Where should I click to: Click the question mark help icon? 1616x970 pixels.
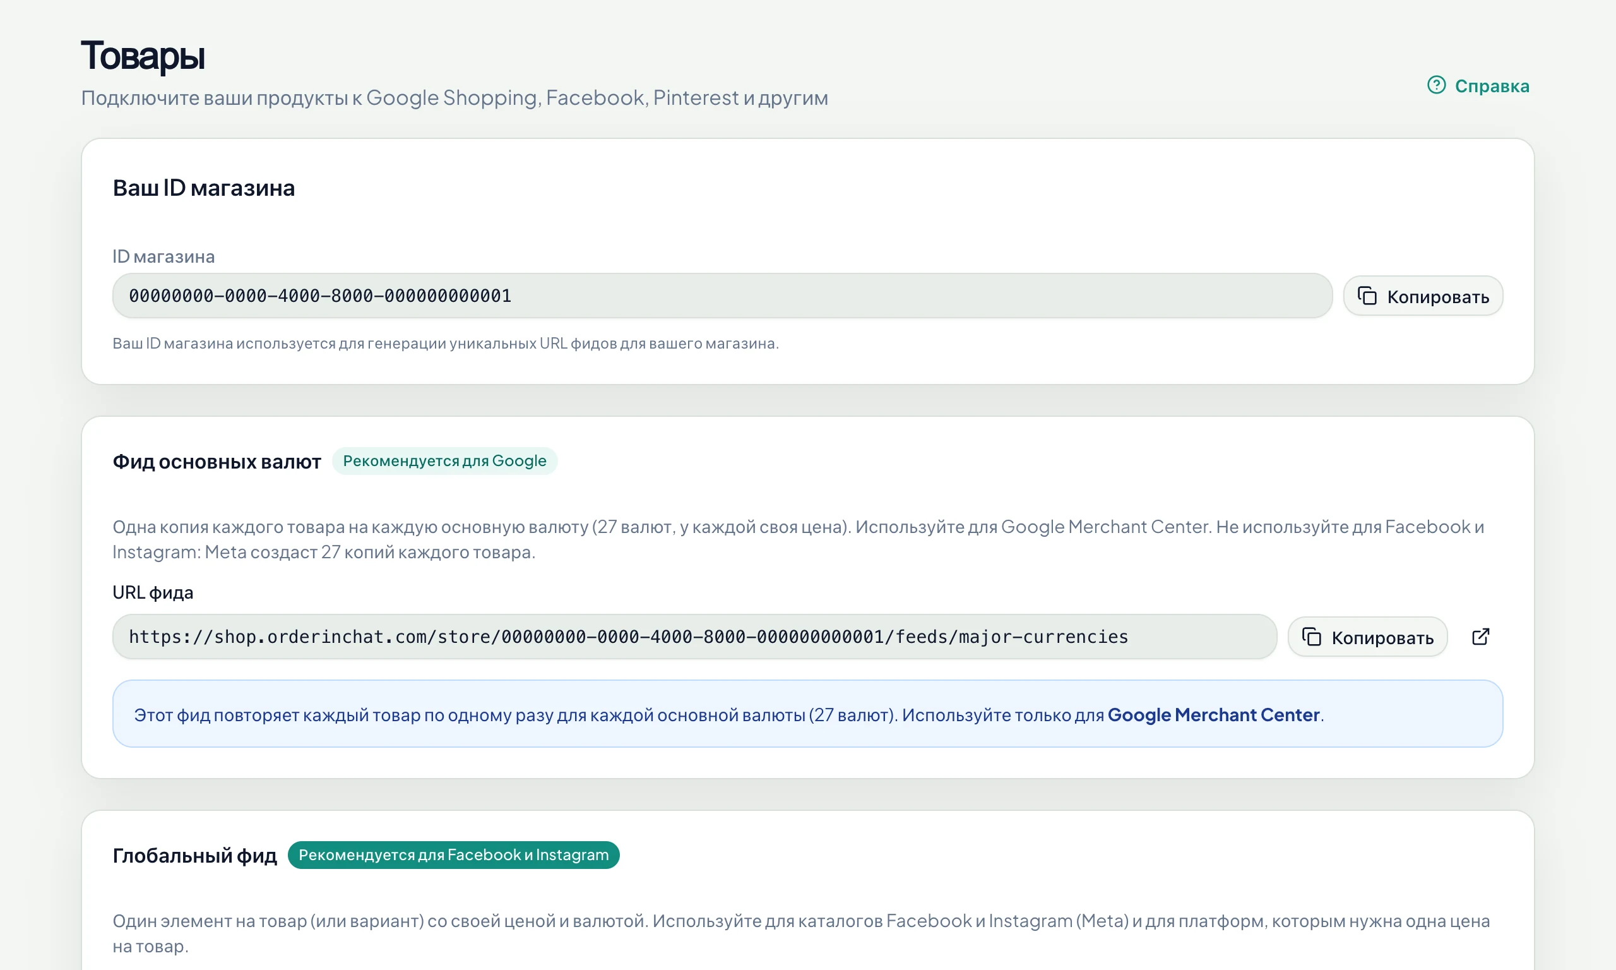[x=1436, y=85]
